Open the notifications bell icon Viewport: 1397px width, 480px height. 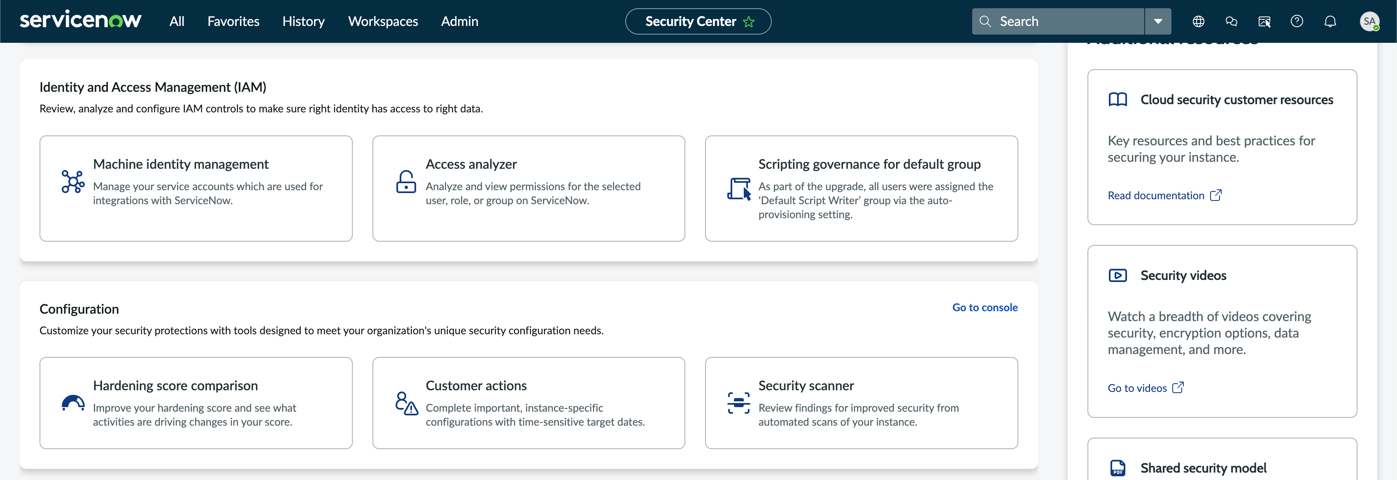point(1330,21)
